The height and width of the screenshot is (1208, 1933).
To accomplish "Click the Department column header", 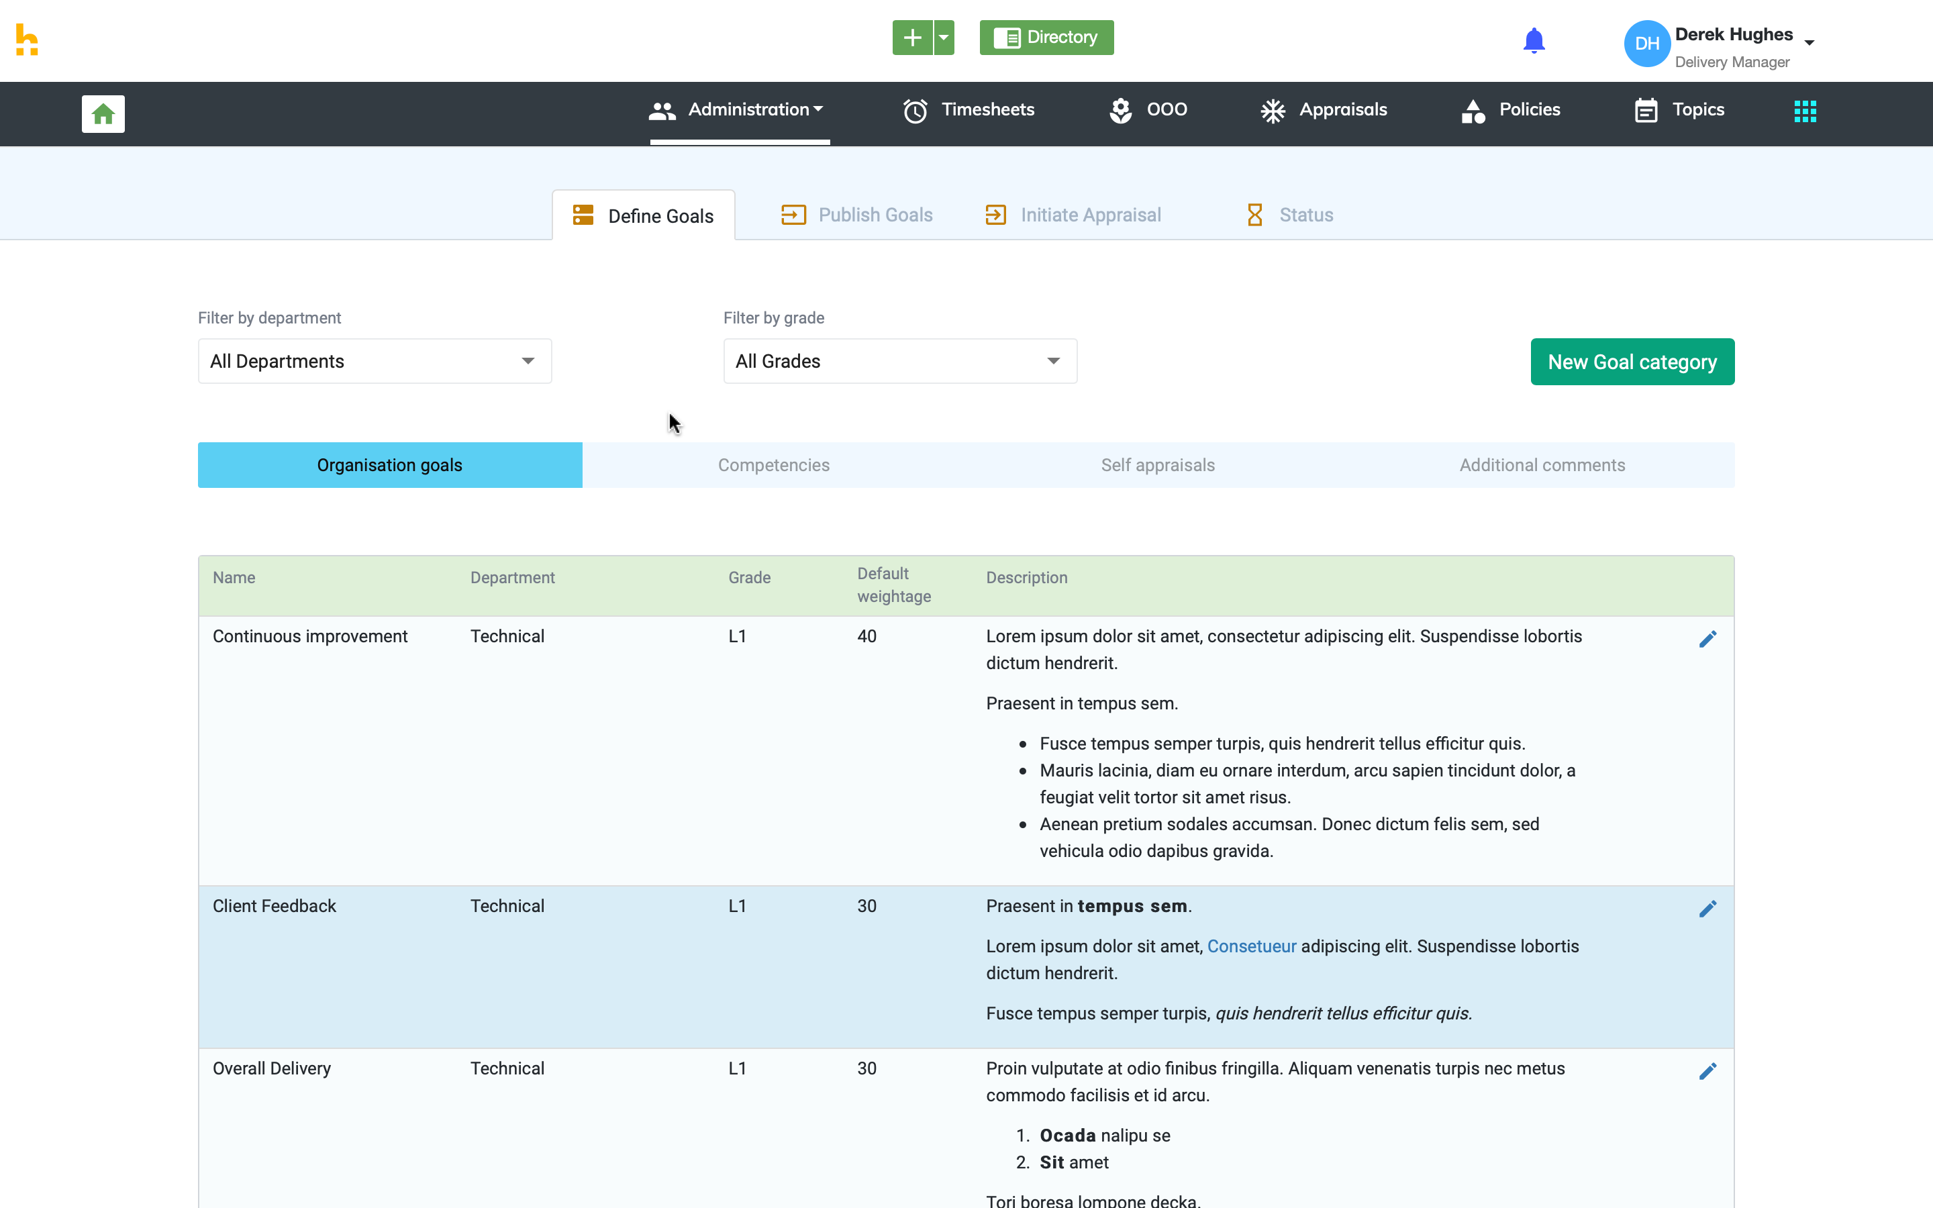I will 512,578.
